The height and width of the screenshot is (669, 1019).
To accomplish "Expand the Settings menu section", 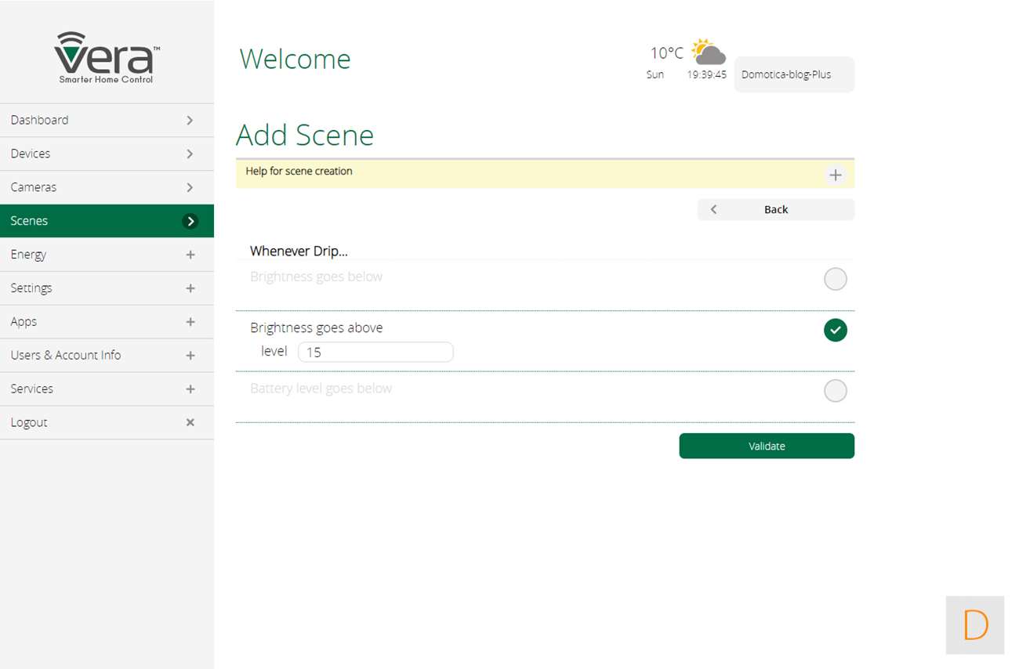I will pyautogui.click(x=190, y=288).
